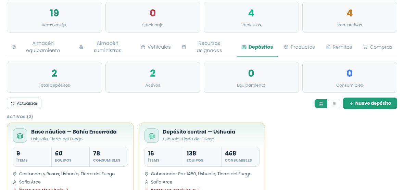Click the plus icon in Nuevo depósito

point(351,103)
